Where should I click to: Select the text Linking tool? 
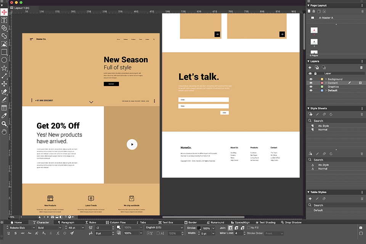click(4, 28)
